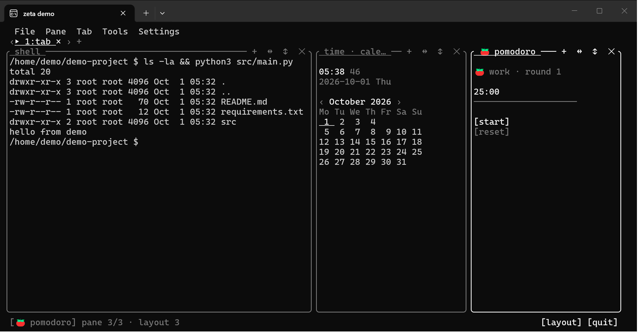Click README.md in the shell listing
Screen dimensions: 644x335
244,102
